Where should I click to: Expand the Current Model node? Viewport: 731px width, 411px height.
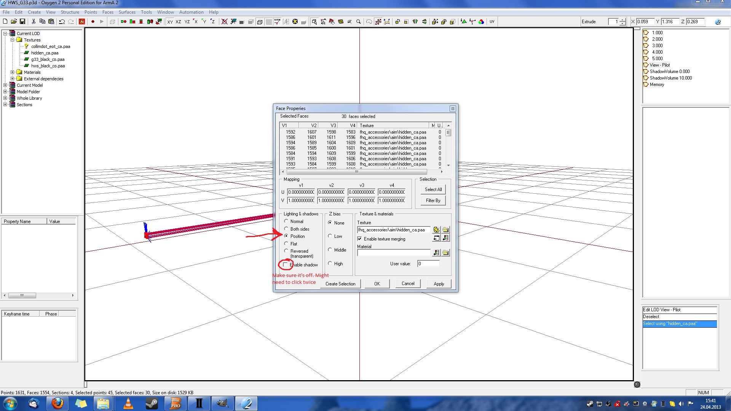pyautogui.click(x=5, y=85)
